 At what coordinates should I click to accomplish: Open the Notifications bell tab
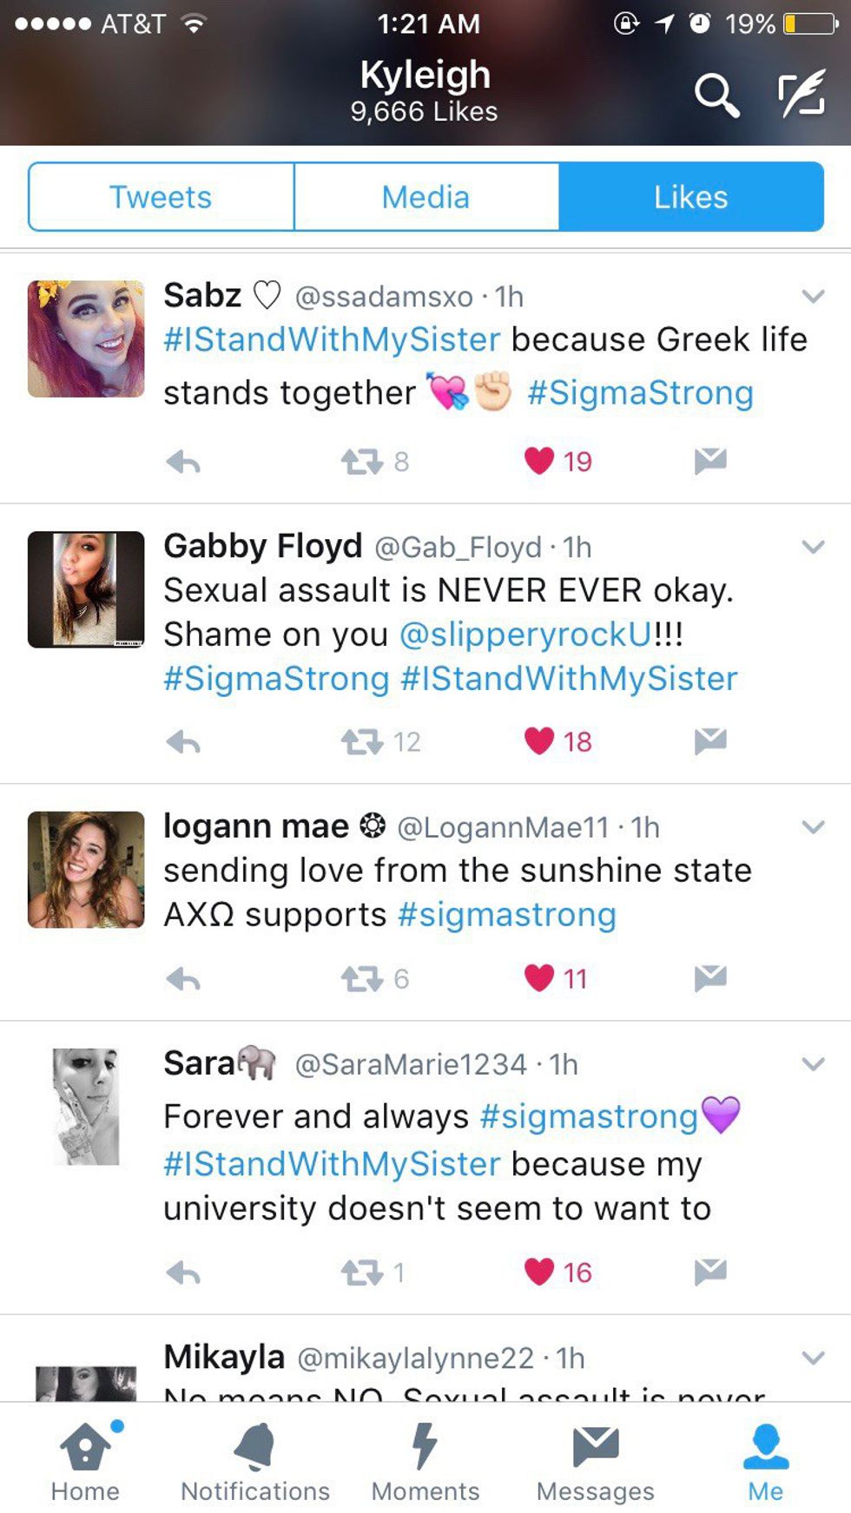pyautogui.click(x=255, y=1463)
